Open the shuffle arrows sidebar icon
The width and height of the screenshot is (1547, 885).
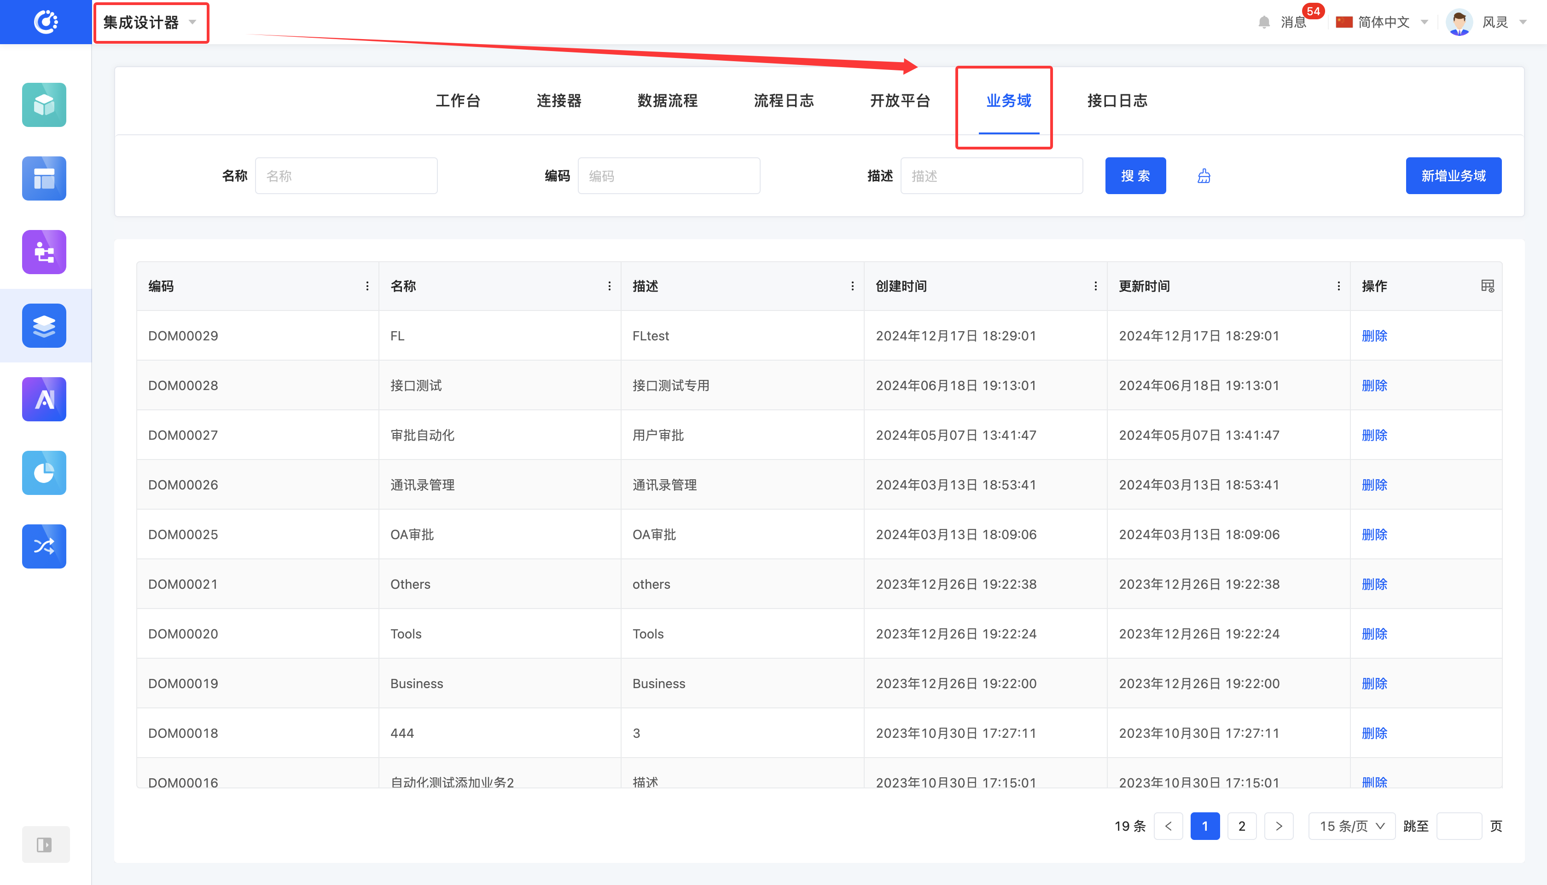(x=44, y=546)
